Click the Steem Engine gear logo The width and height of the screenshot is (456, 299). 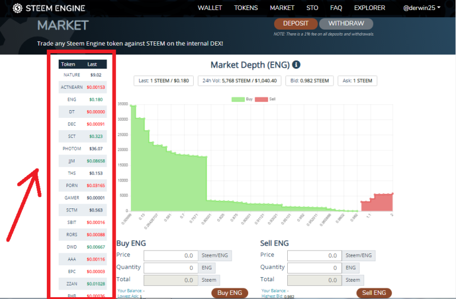click(x=17, y=8)
